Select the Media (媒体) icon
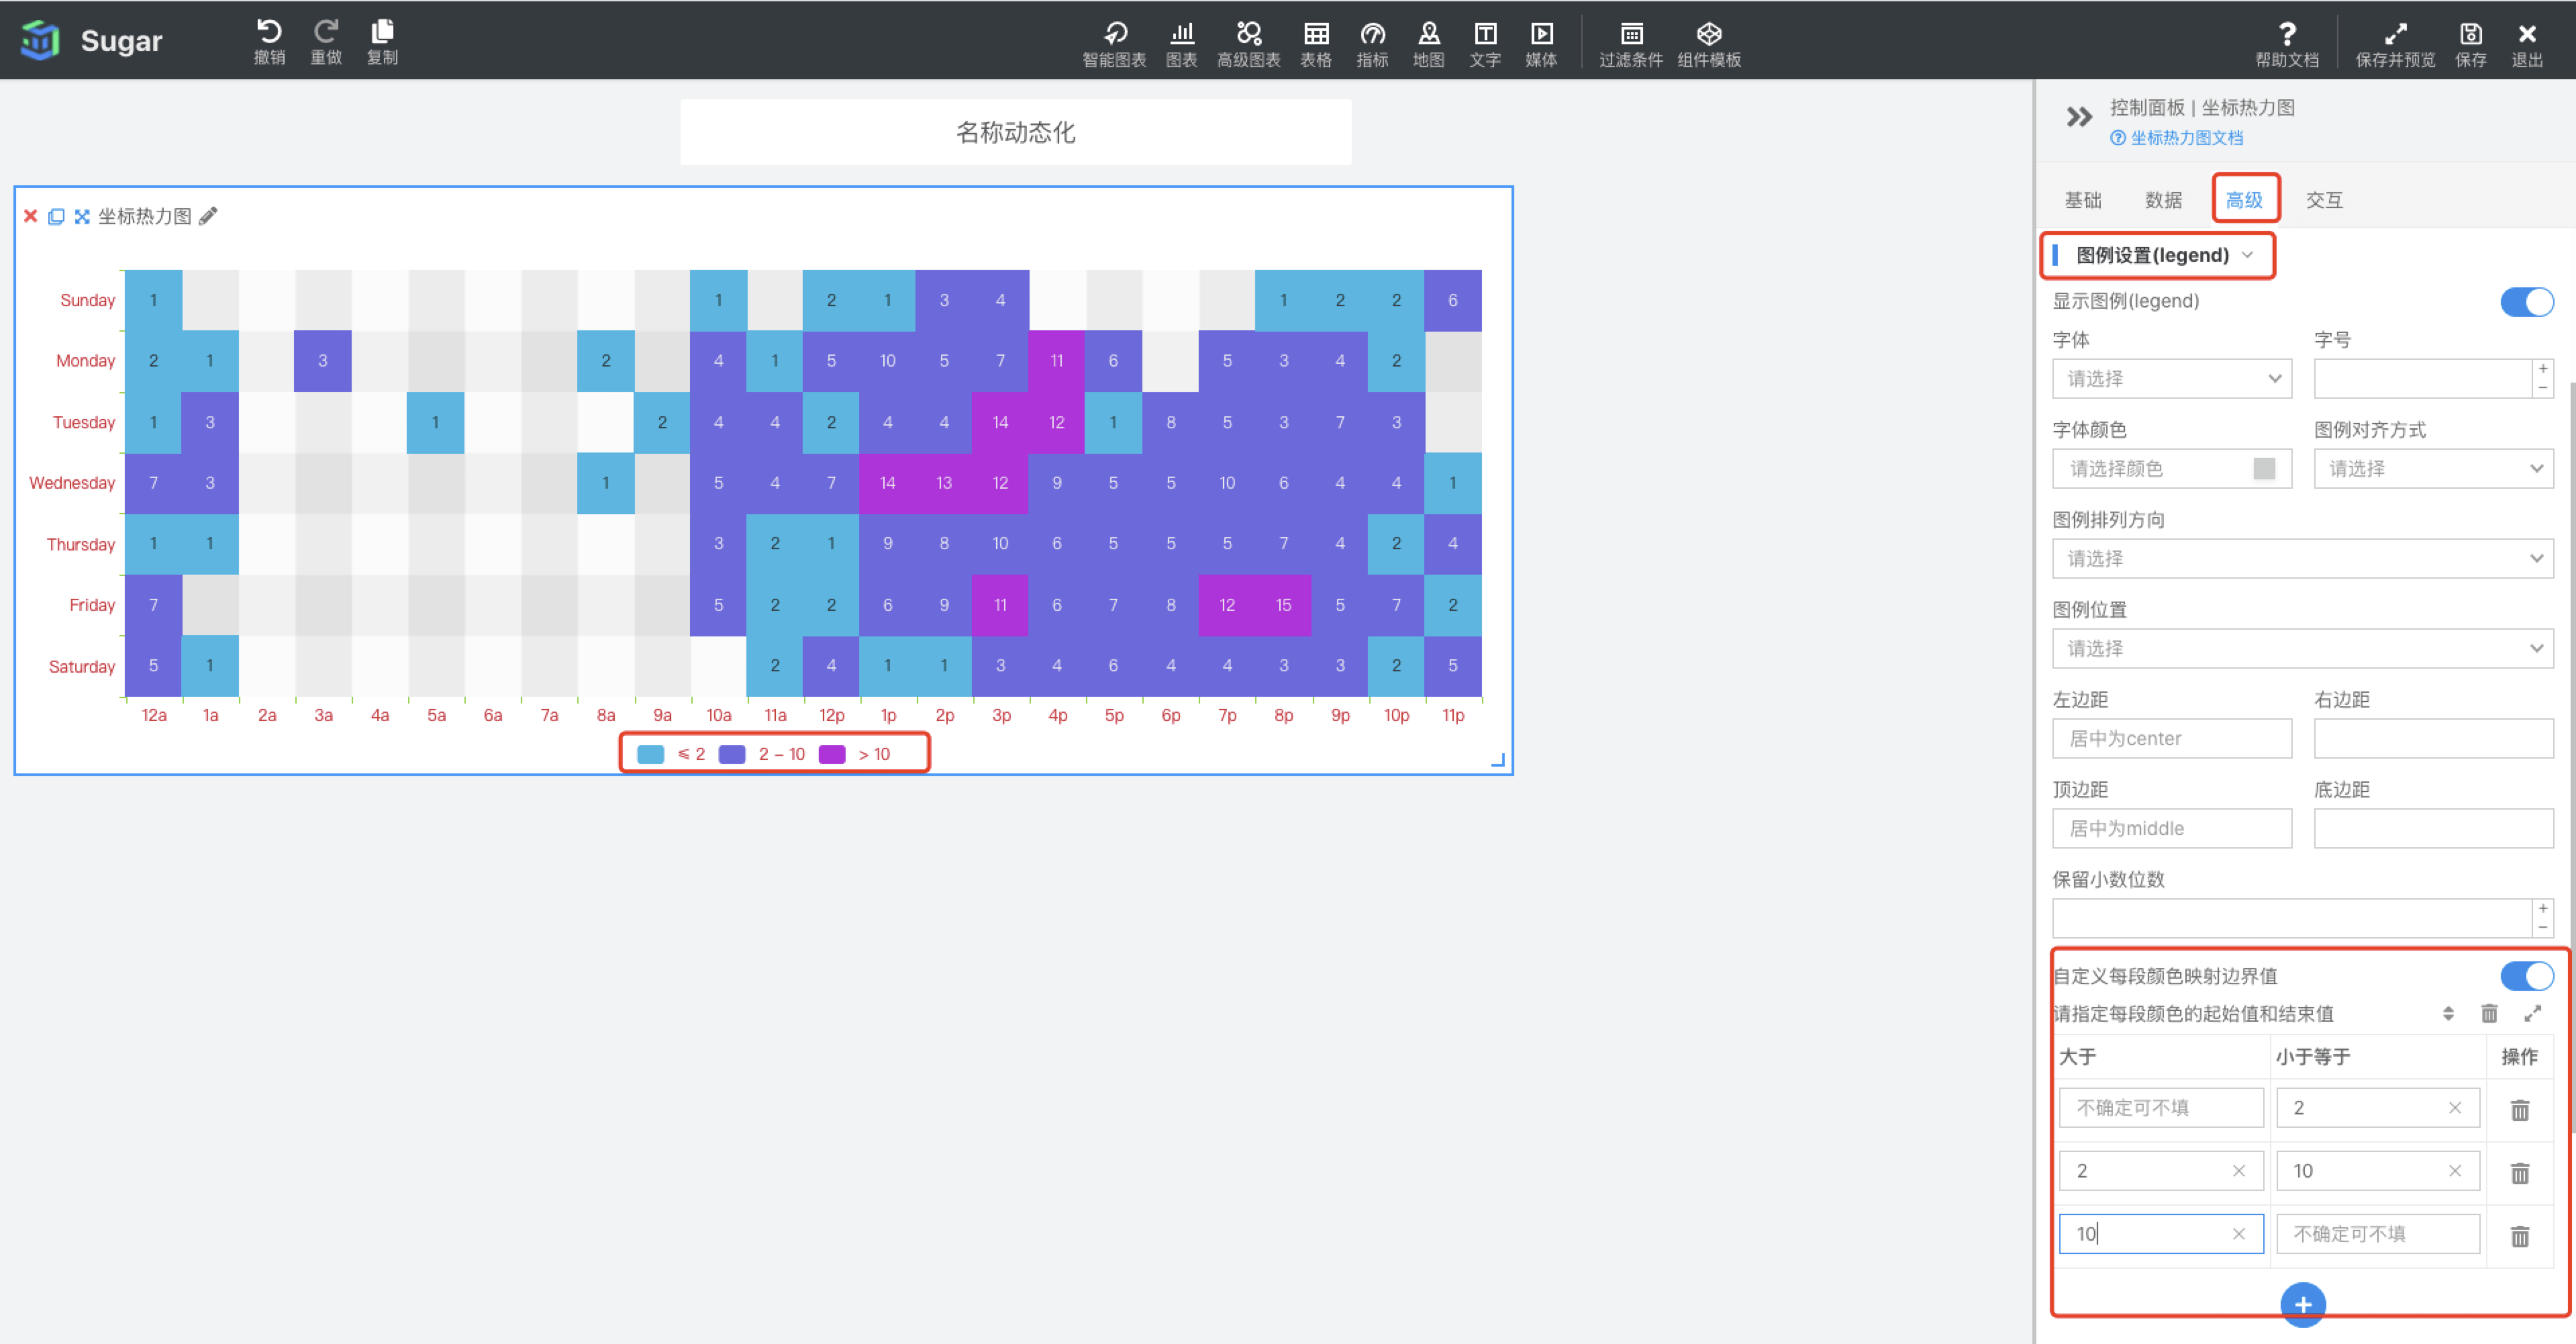This screenshot has width=2576, height=1344. (1541, 44)
